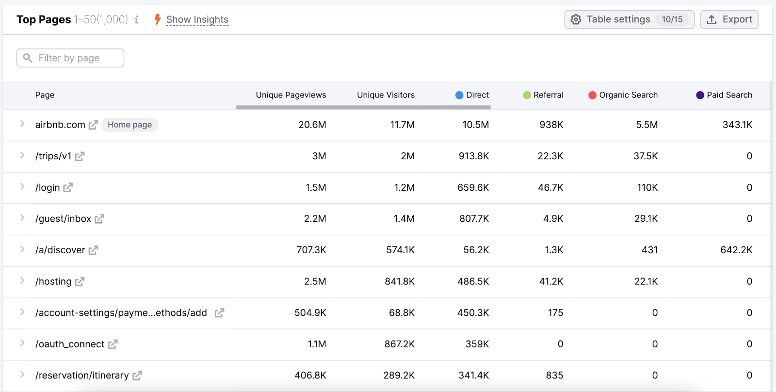Open external link icon for account-settings payment methods
776x392 pixels.
[219, 313]
